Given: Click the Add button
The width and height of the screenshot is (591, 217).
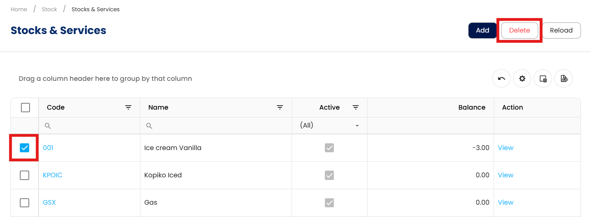Looking at the screenshot, I should coord(482,30).
